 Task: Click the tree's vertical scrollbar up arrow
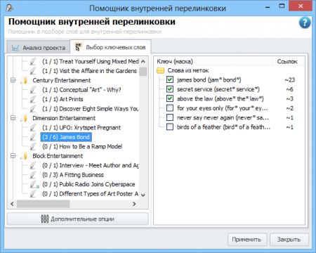click(x=143, y=61)
